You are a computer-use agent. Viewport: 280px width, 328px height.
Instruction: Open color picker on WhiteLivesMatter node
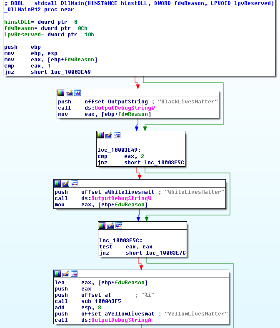57,183
